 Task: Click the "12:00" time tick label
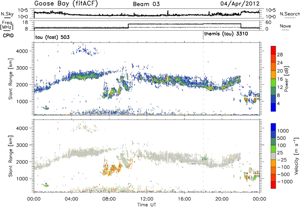click(147, 199)
